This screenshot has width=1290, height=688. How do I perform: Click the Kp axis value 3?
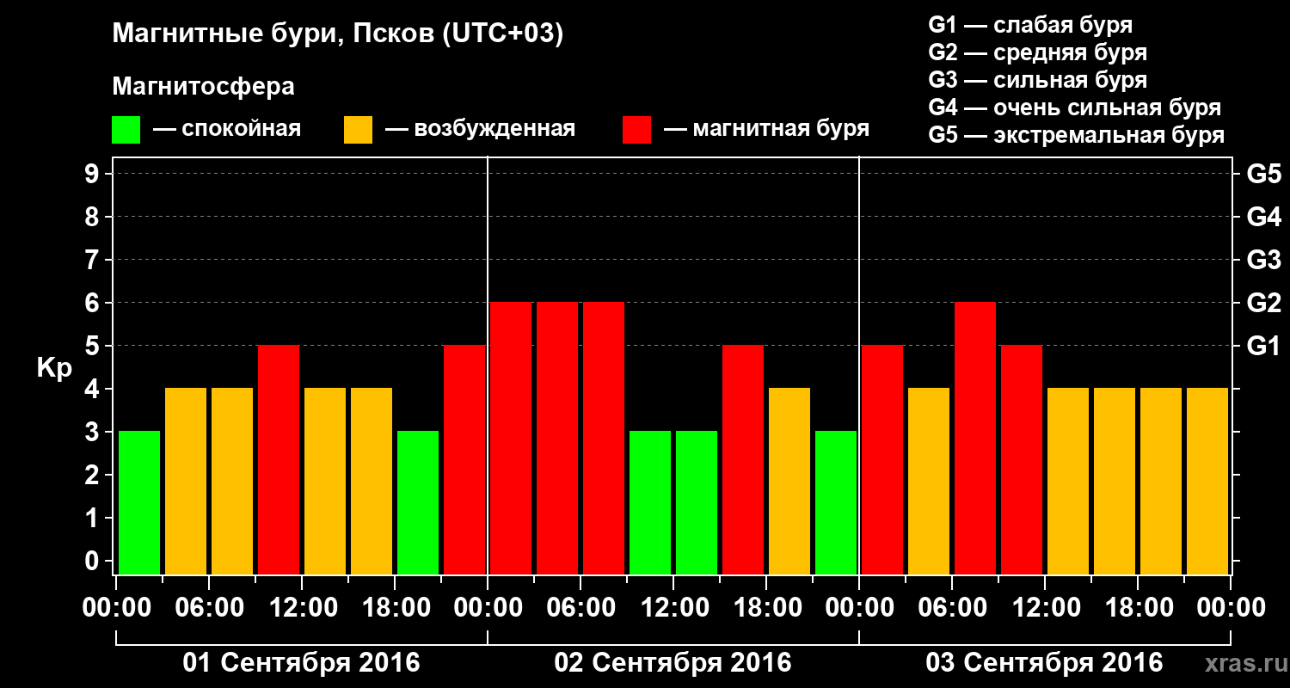pyautogui.click(x=94, y=432)
